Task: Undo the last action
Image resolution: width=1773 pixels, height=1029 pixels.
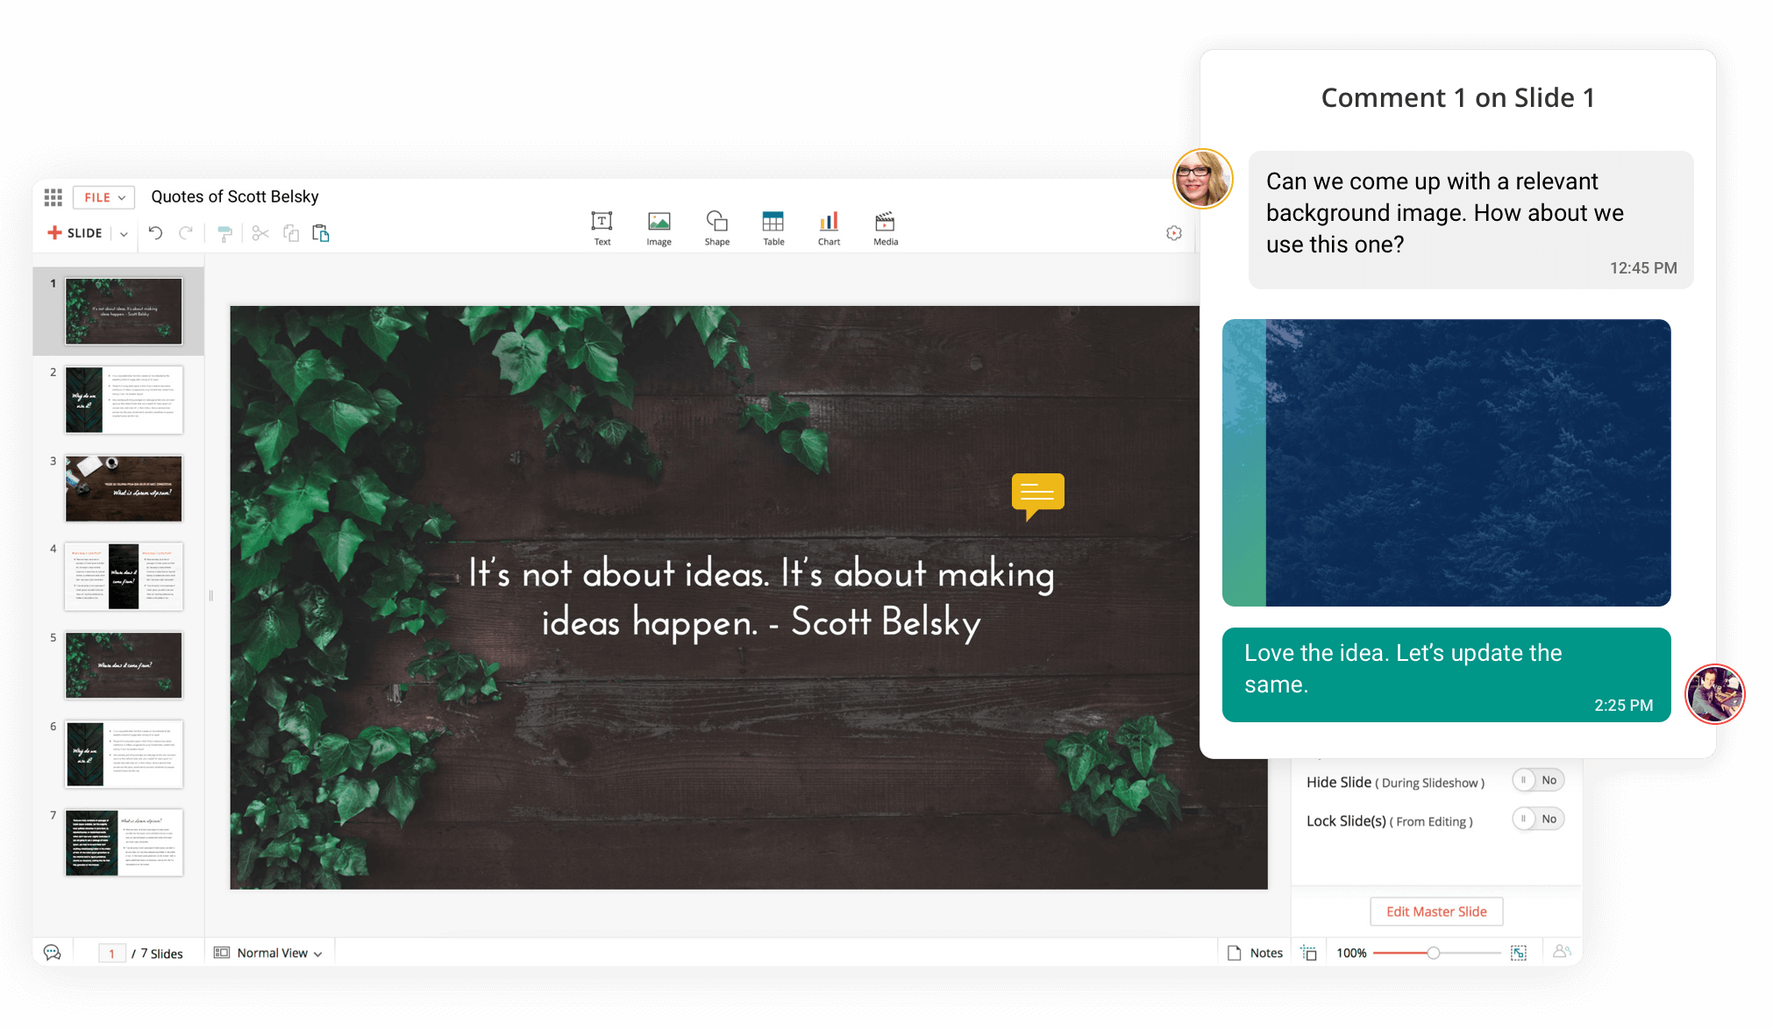Action: click(x=155, y=232)
